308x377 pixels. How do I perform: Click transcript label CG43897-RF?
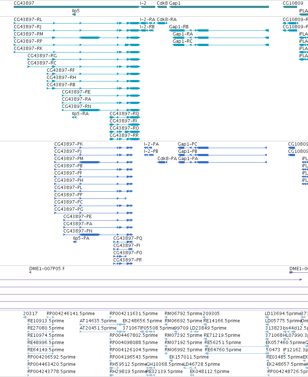pyautogui.click(x=61, y=70)
